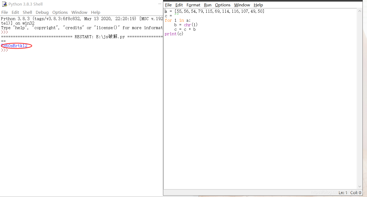Minimize the Python Shell window
This screenshot has height=197, width=367.
160,4
